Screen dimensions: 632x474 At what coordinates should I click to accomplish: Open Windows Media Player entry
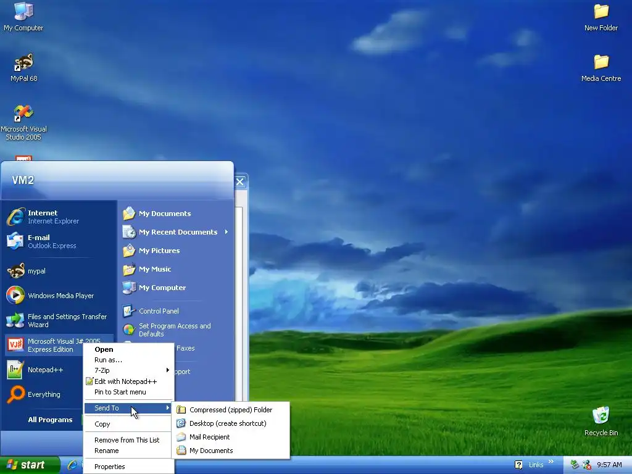click(x=59, y=296)
